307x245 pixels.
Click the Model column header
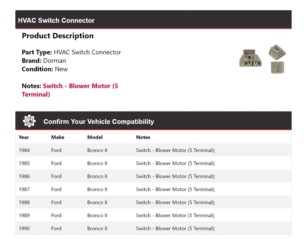tap(95, 137)
